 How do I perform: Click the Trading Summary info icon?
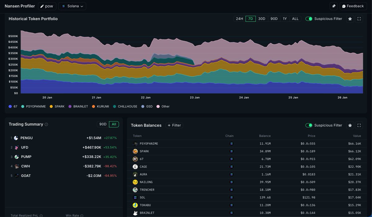click(x=46, y=125)
